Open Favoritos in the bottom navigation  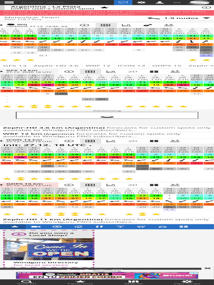point(80,282)
